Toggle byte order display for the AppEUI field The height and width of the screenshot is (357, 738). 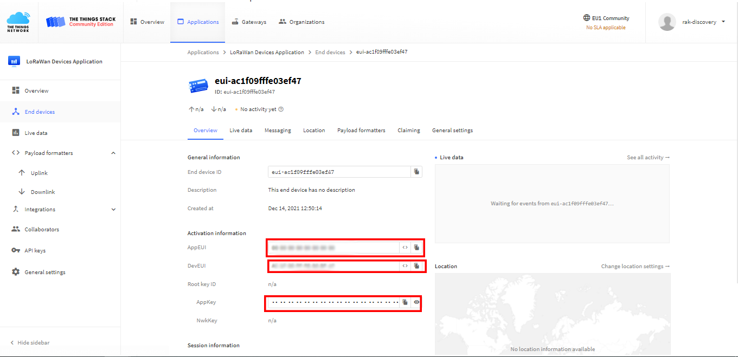pos(405,248)
